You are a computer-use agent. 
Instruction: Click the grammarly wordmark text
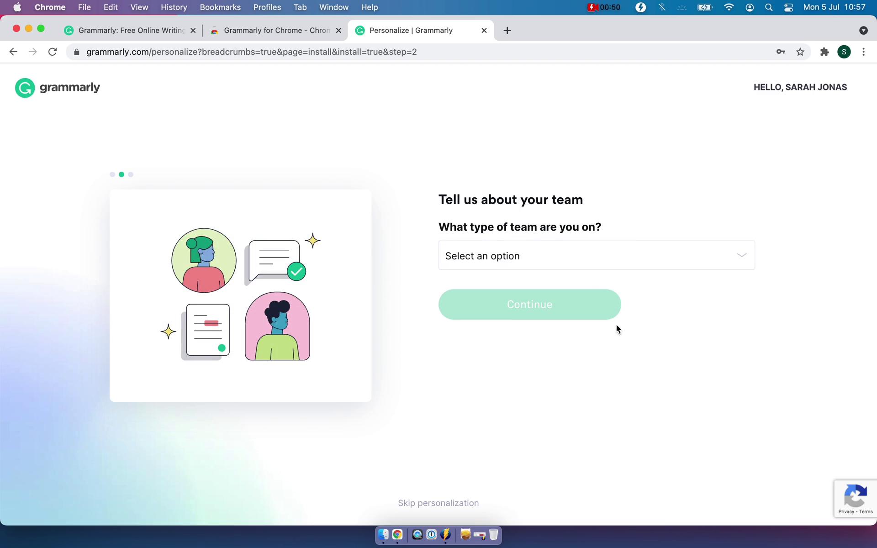pos(70,87)
